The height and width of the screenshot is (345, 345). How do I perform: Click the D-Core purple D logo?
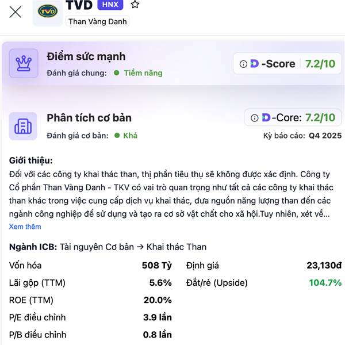click(266, 117)
